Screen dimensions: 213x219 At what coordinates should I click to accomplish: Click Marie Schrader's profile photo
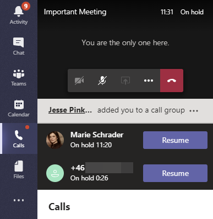coord(55,140)
